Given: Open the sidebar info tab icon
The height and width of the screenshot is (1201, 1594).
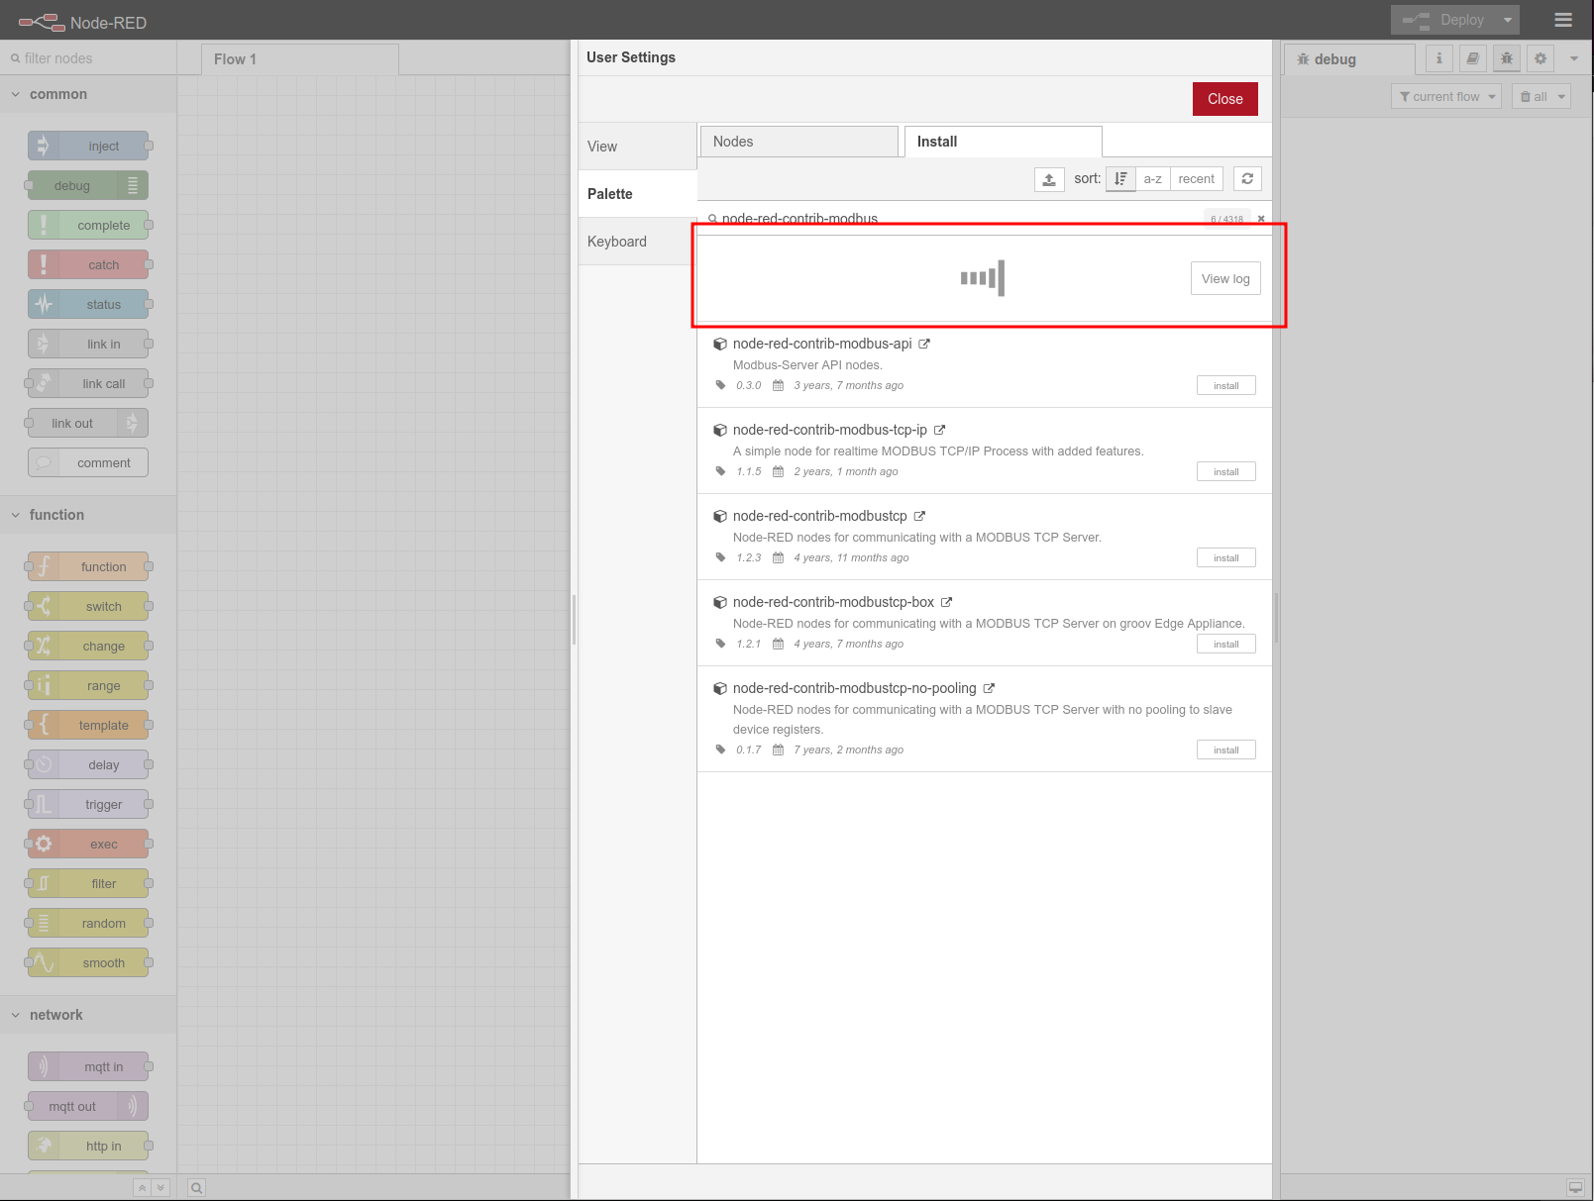Looking at the screenshot, I should [1439, 58].
